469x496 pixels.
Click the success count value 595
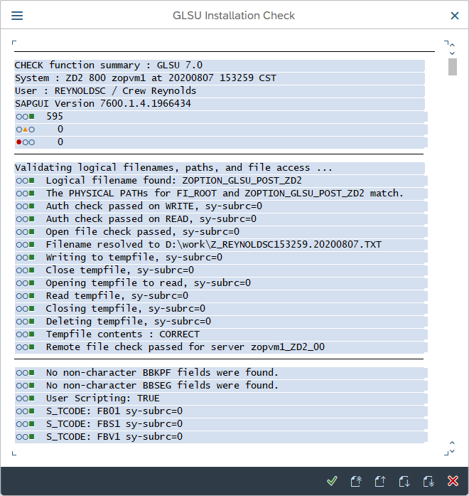[55, 117]
